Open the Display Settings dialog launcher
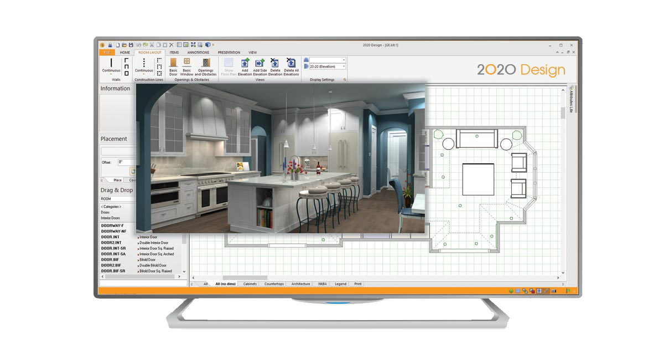Viewport: 664px width, 349px height. [x=345, y=80]
